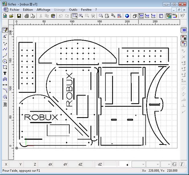Open the circle tool flyout
The height and width of the screenshot is (175, 189).
tap(5, 61)
